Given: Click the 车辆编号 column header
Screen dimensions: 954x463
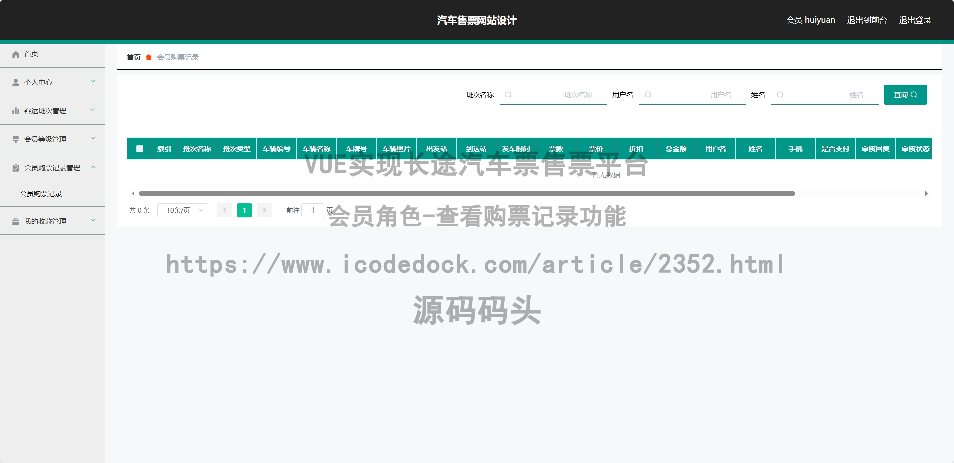Looking at the screenshot, I should pyautogui.click(x=277, y=149).
